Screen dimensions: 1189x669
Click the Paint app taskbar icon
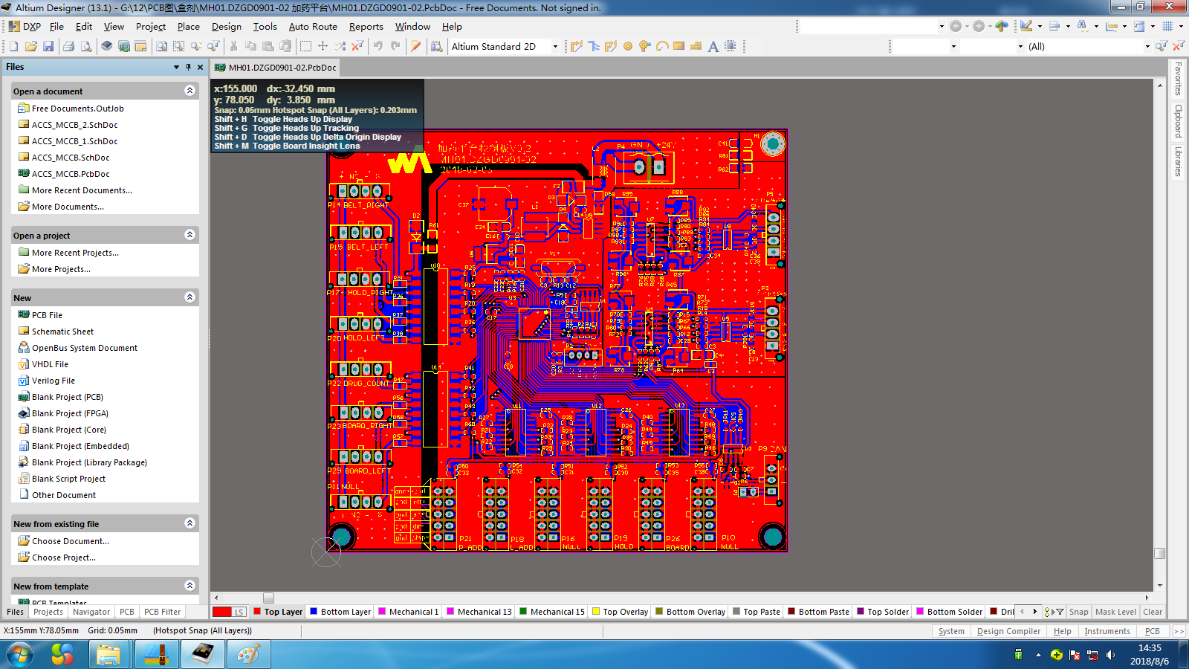point(250,655)
